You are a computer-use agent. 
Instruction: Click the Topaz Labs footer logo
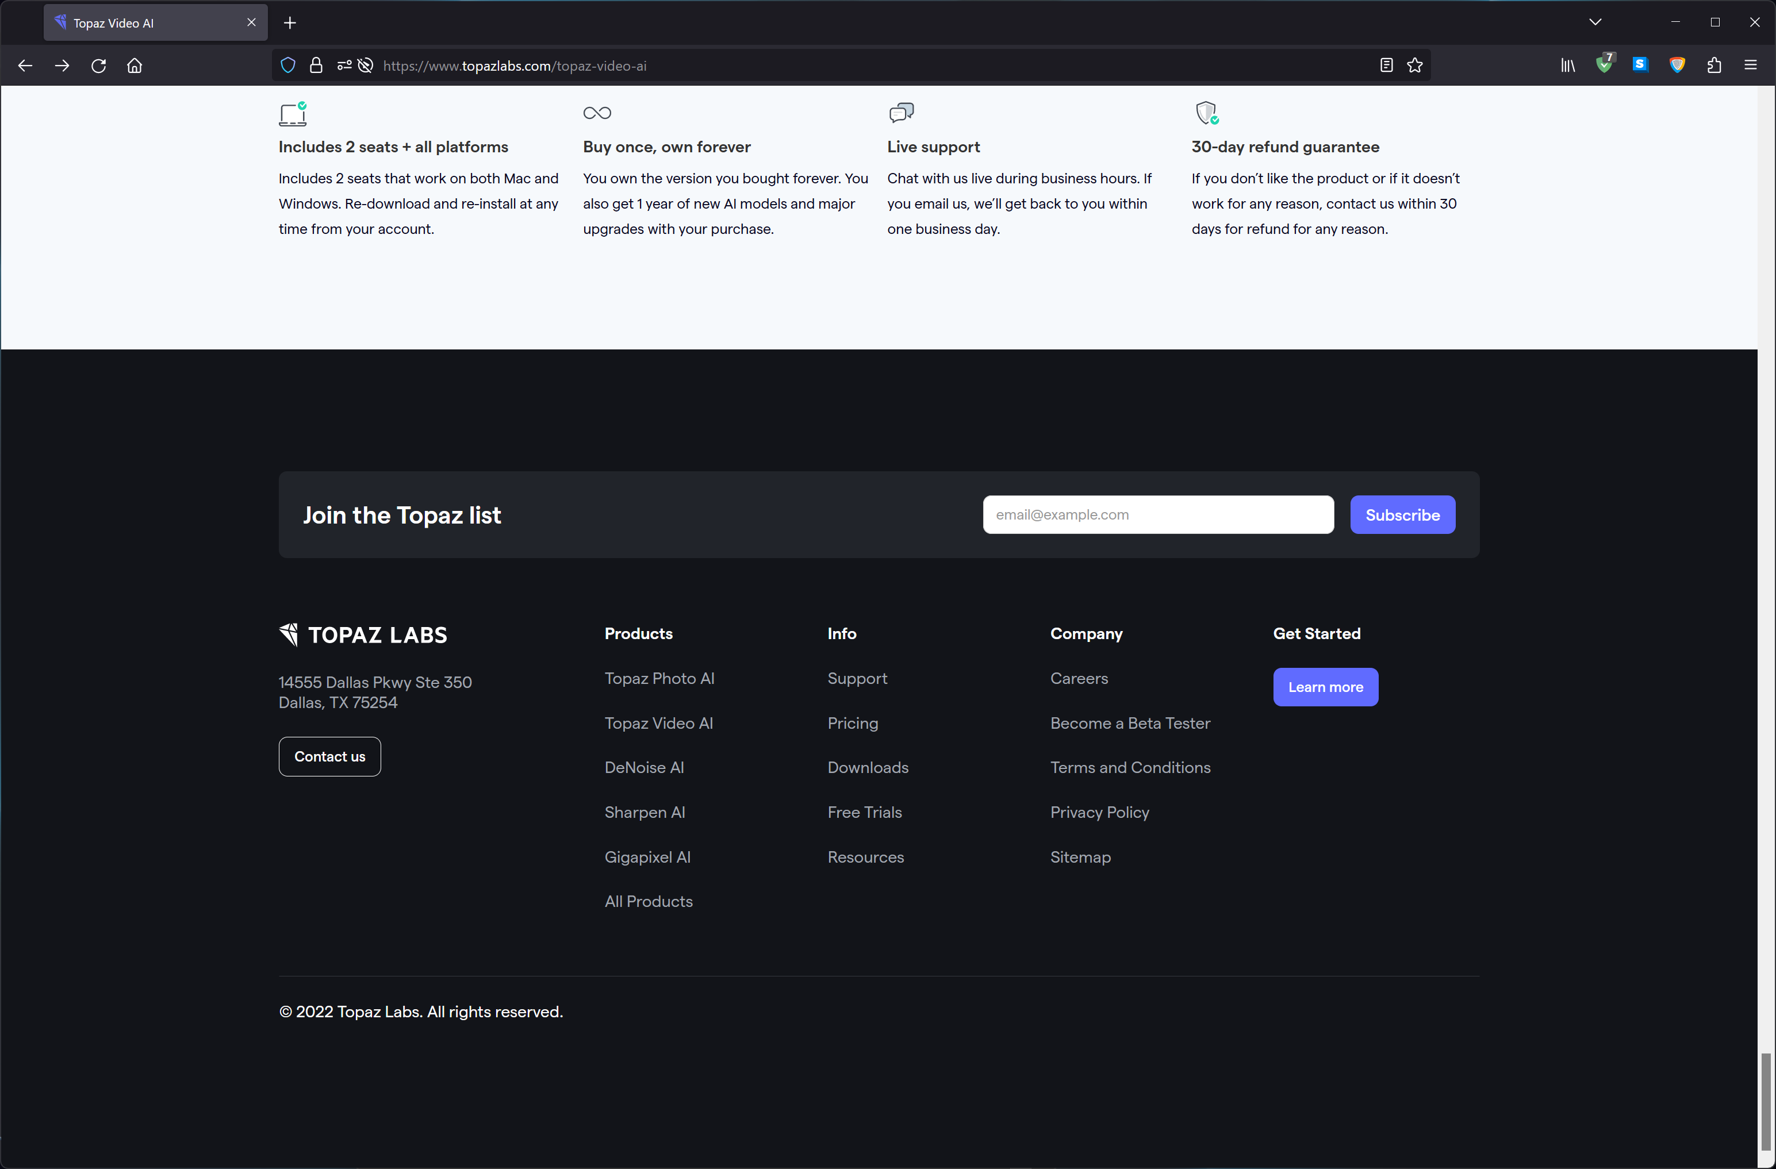(x=363, y=634)
